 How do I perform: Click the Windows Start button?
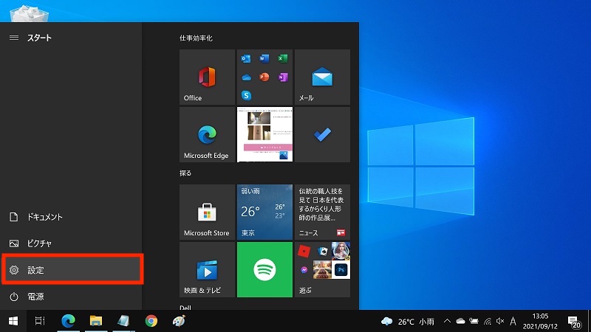pos(13,321)
